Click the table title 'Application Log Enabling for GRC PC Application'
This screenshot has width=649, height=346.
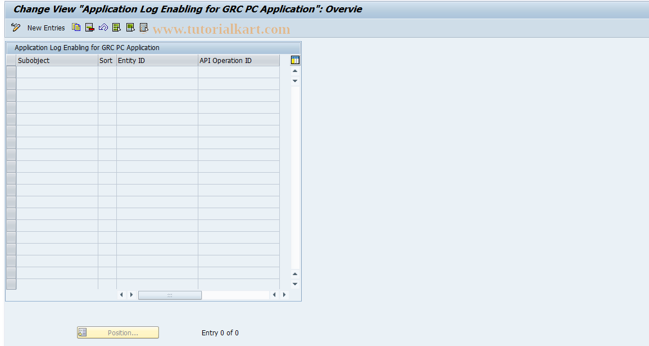[x=87, y=48]
